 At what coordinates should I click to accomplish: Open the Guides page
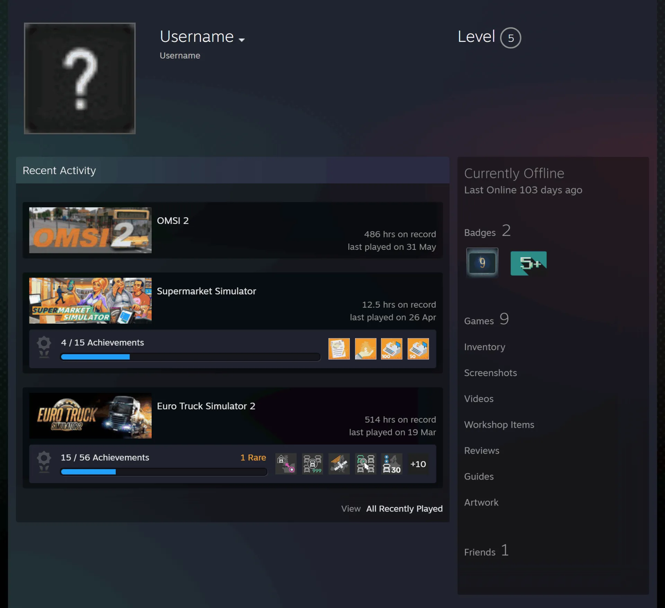point(479,477)
